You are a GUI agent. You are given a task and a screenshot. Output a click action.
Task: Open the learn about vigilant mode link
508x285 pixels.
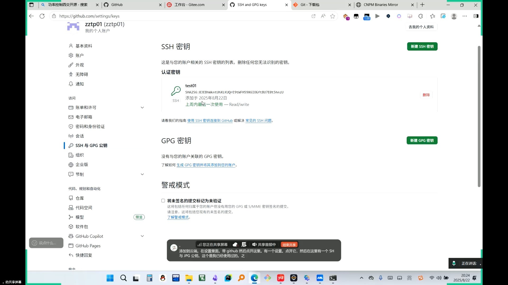(178, 217)
